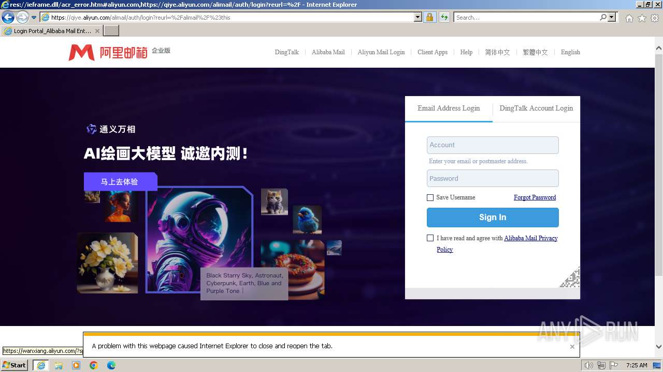Open the recent pages dropdown arrow
The width and height of the screenshot is (663, 372).
point(34,18)
